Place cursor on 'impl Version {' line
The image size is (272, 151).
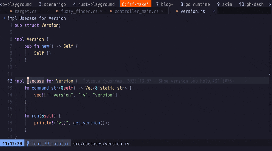tap(32, 39)
